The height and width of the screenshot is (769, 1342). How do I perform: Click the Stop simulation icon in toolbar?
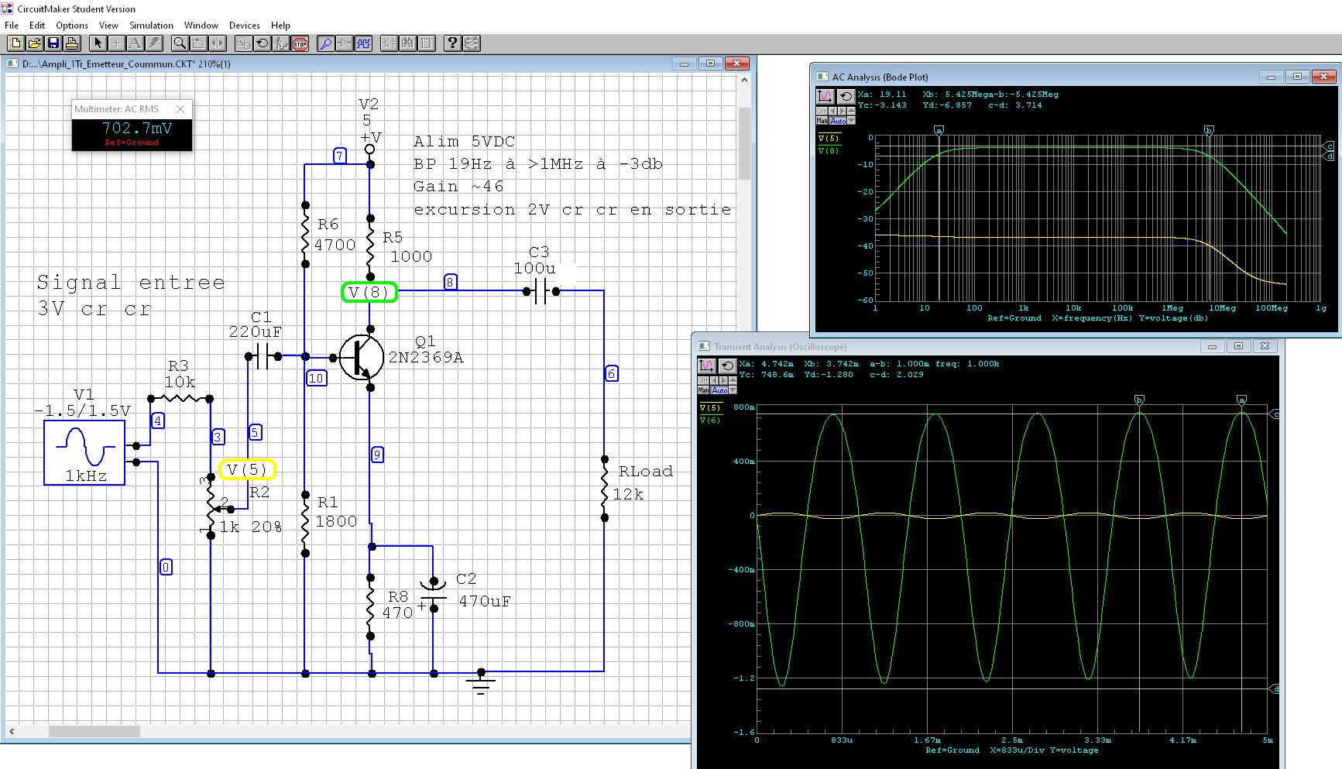300,43
